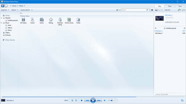Viewport: 186px width, 104px height.
Task: Skip to previous track
Action: (x=87, y=101)
